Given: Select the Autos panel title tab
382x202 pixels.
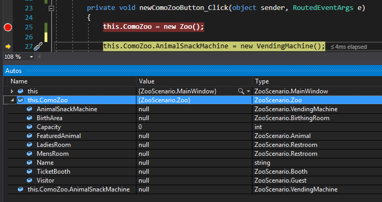Looking at the screenshot, I should click(x=14, y=71).
